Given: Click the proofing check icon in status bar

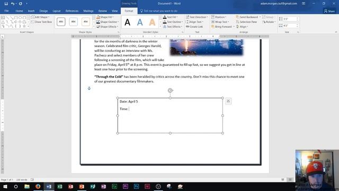Looking at the screenshot, I should [x=32, y=180].
